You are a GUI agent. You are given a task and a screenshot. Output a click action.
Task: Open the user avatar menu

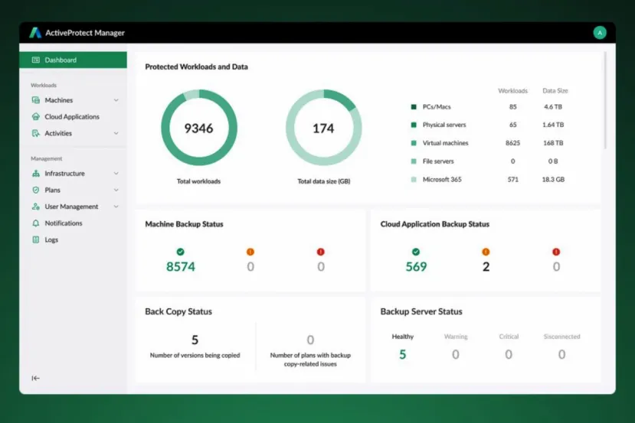click(x=600, y=33)
